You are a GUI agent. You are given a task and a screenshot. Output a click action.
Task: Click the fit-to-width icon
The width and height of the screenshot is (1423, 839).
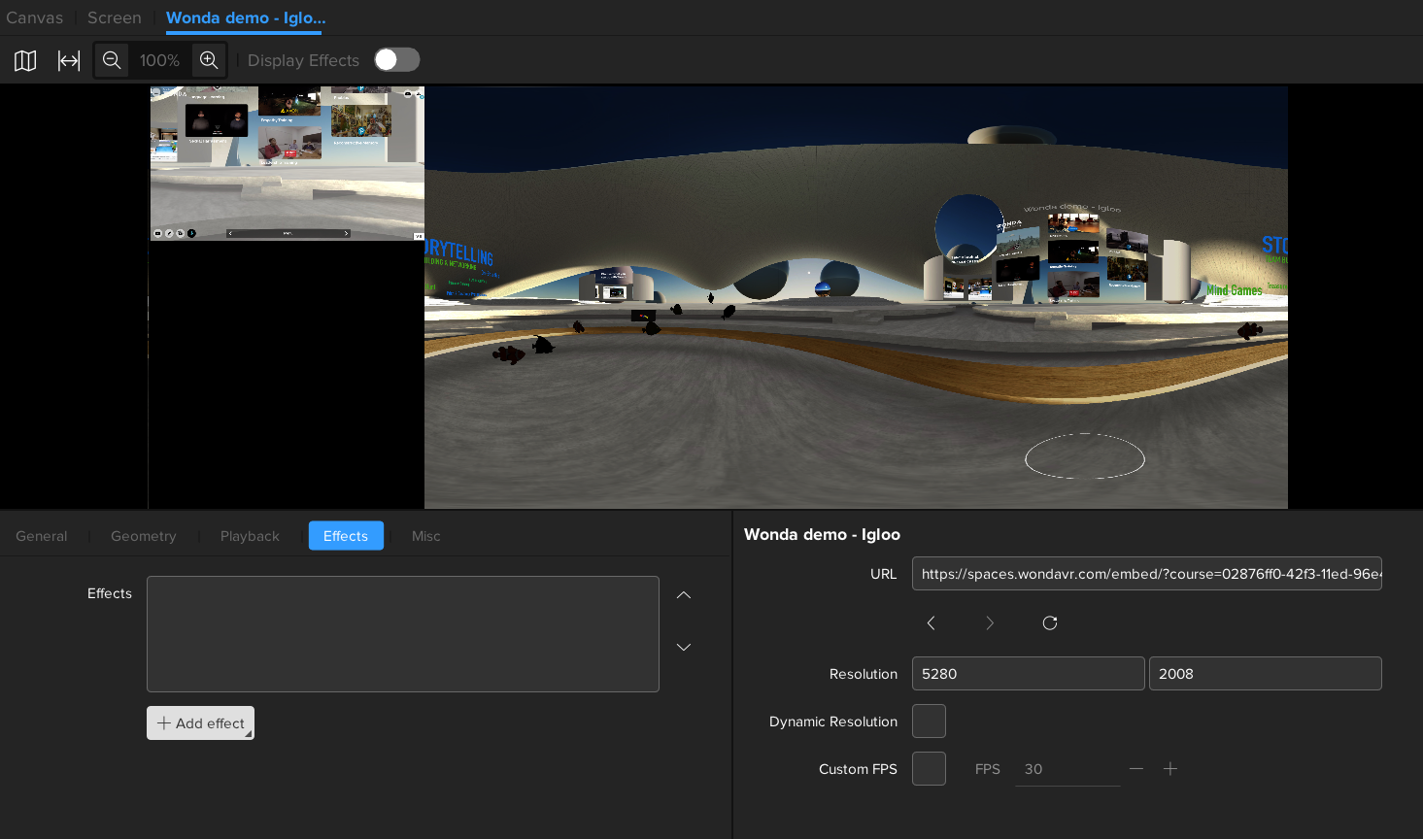point(69,60)
